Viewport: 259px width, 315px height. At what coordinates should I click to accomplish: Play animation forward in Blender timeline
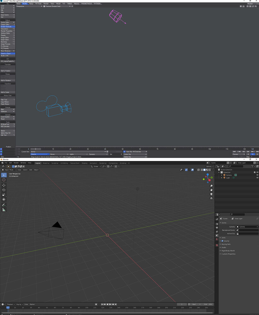click(x=110, y=304)
